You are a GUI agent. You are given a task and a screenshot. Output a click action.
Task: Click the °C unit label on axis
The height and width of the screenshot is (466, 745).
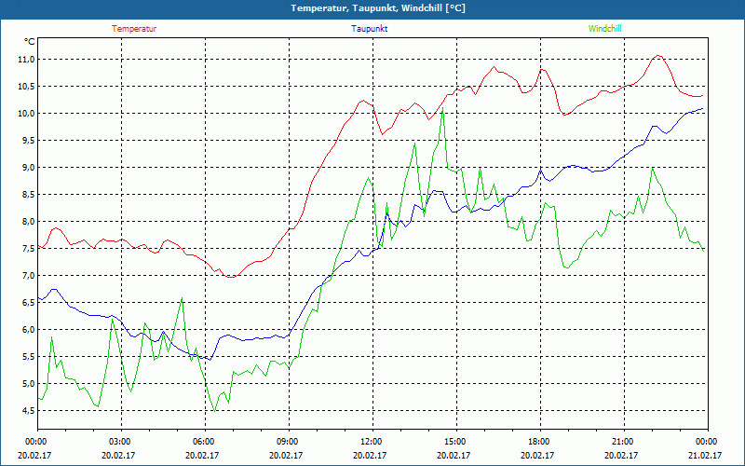tap(30, 42)
